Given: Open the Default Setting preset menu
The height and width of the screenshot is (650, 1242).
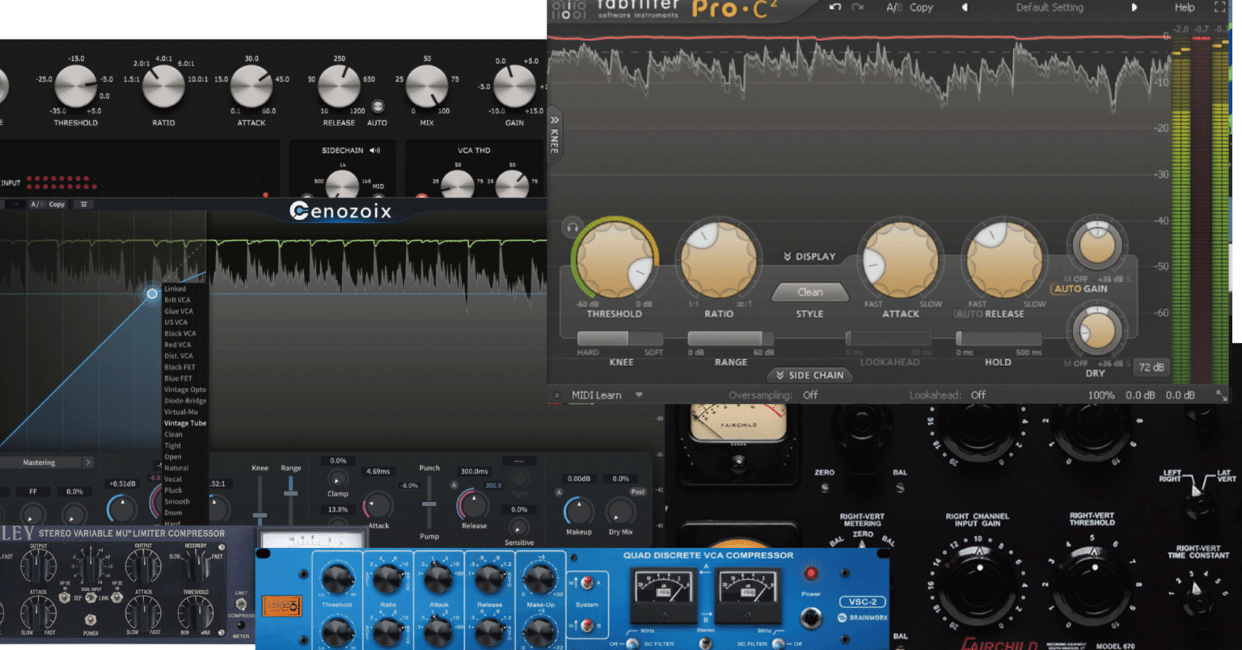Looking at the screenshot, I should pyautogui.click(x=1050, y=7).
